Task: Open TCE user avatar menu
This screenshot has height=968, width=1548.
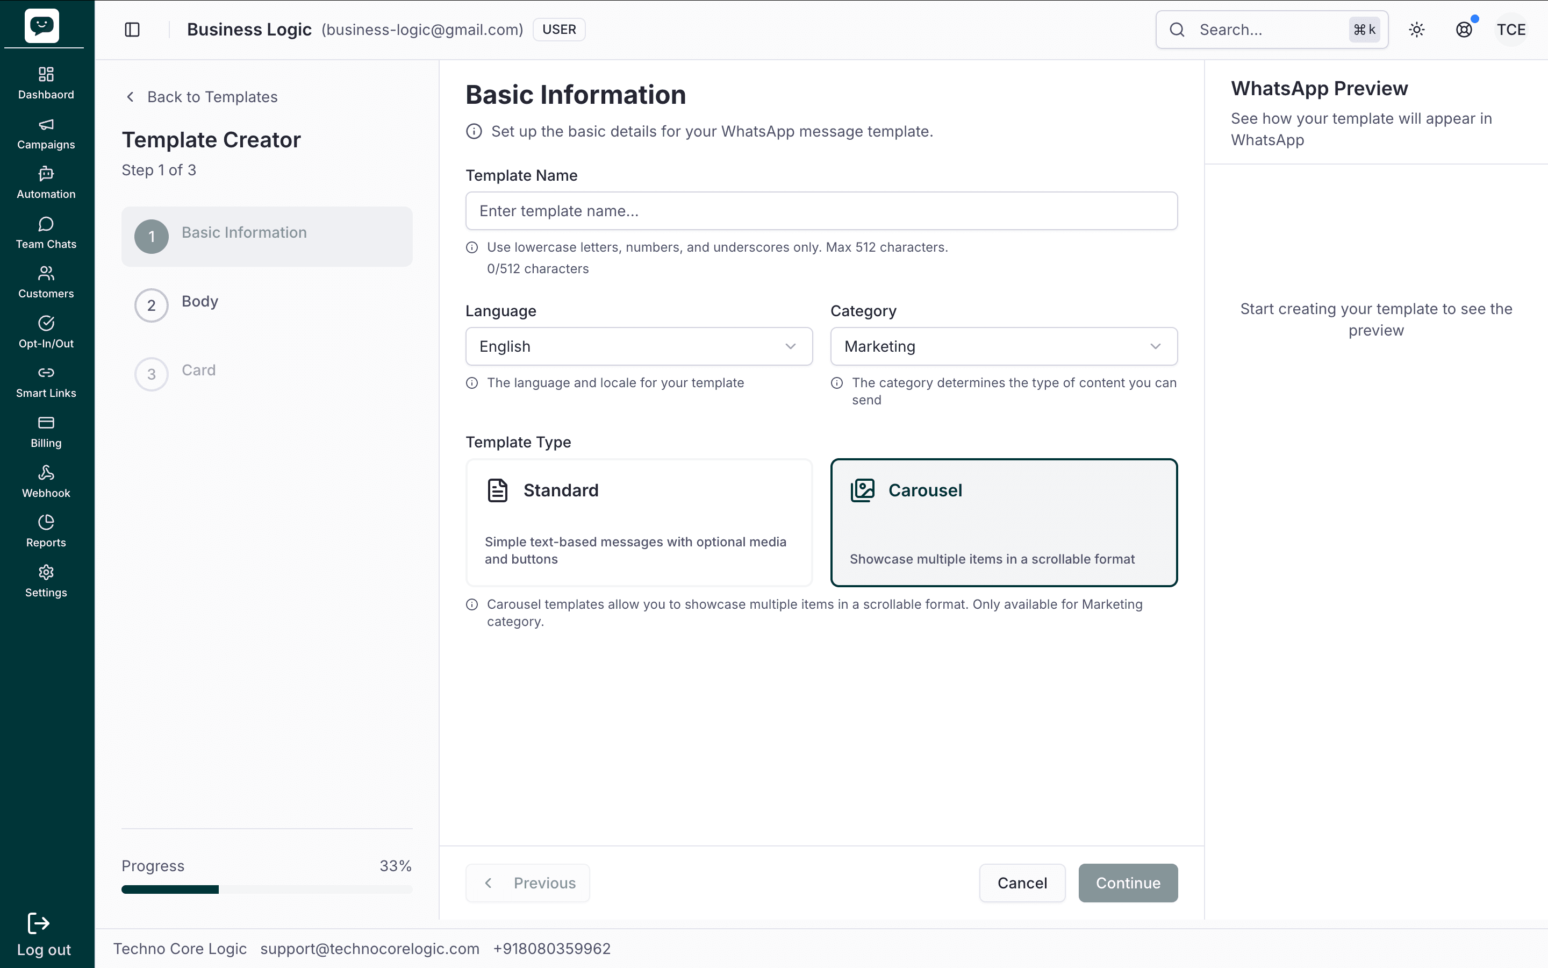Action: click(x=1511, y=30)
